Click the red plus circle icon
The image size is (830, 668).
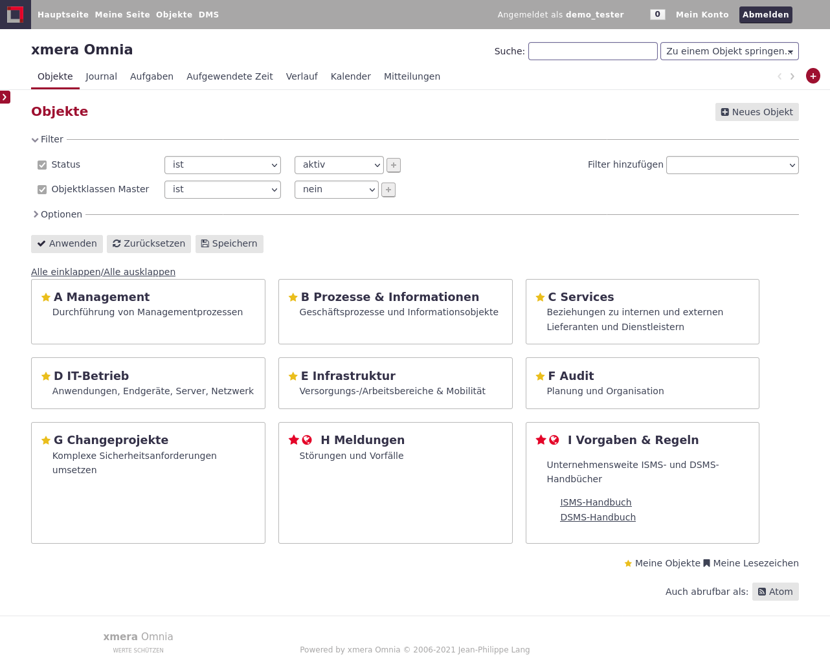(813, 76)
